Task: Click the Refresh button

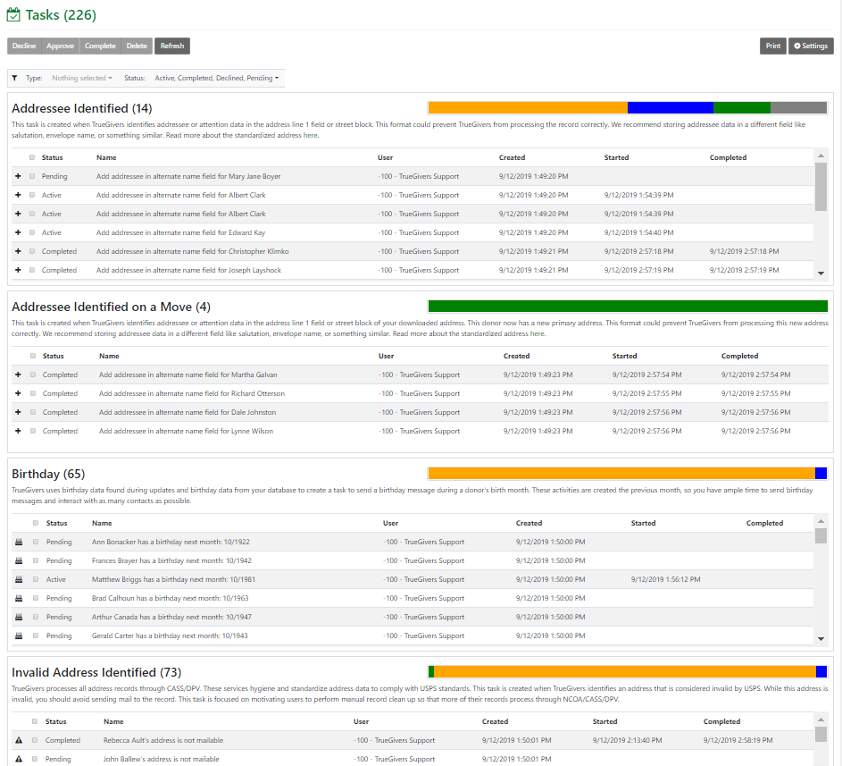Action: [x=172, y=46]
